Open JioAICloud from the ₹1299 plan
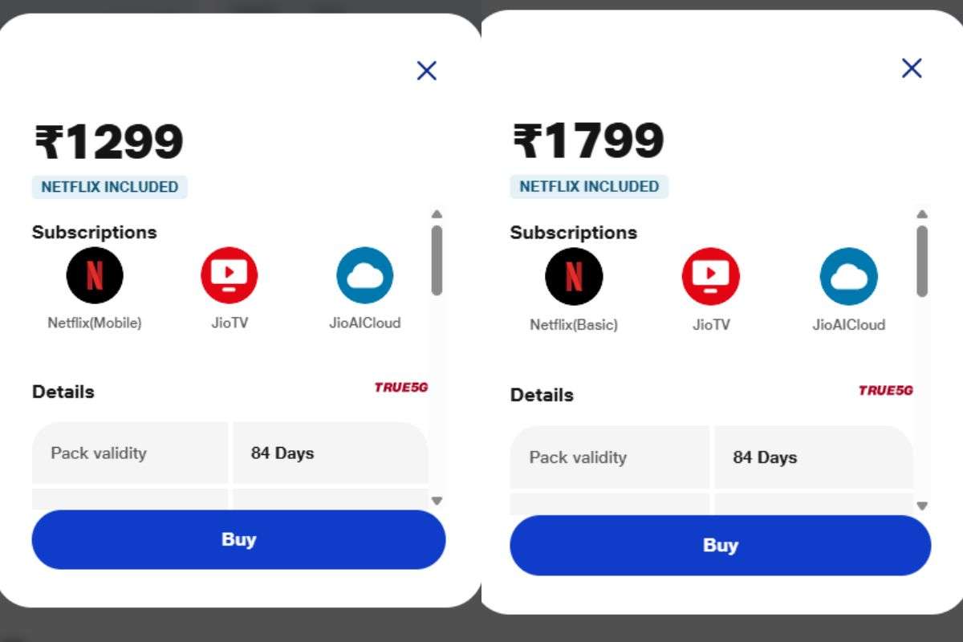 (x=365, y=275)
